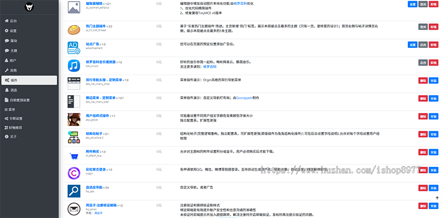Click the back-to-top arrow button
The width and height of the screenshot is (445, 218).
(x=437, y=198)
